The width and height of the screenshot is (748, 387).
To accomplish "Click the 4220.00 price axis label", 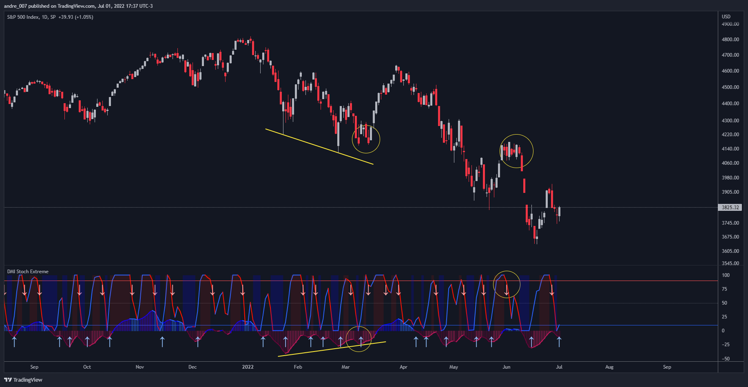I will (x=730, y=135).
